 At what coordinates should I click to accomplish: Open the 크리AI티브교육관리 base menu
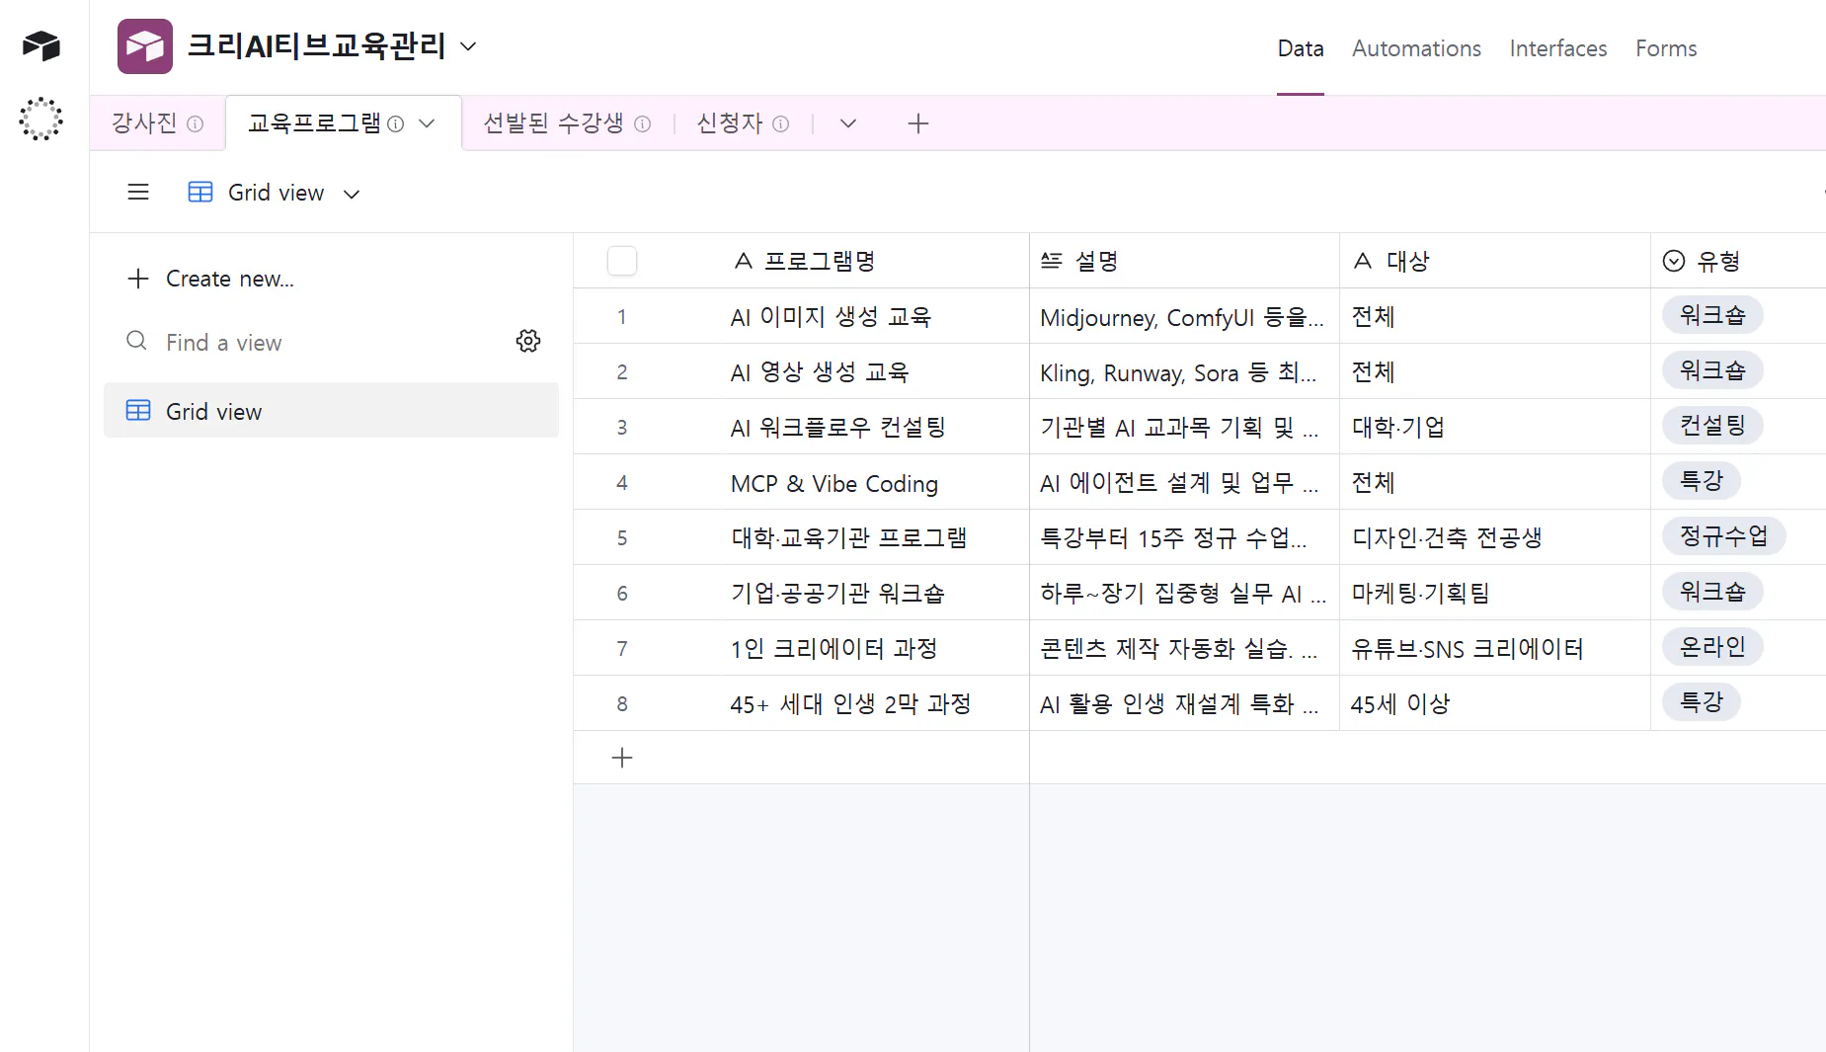pos(469,45)
